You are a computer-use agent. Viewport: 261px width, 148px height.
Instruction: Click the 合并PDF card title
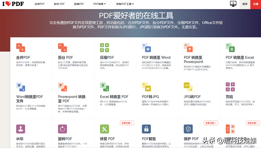[23, 58]
